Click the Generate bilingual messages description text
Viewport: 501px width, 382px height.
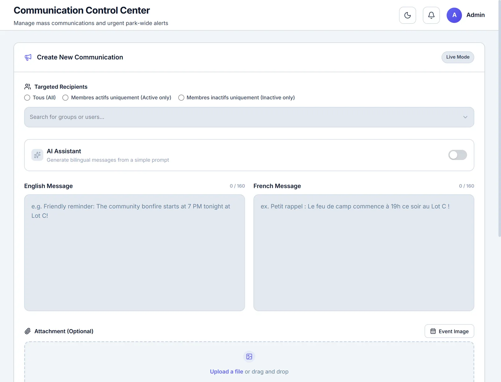[108, 160]
